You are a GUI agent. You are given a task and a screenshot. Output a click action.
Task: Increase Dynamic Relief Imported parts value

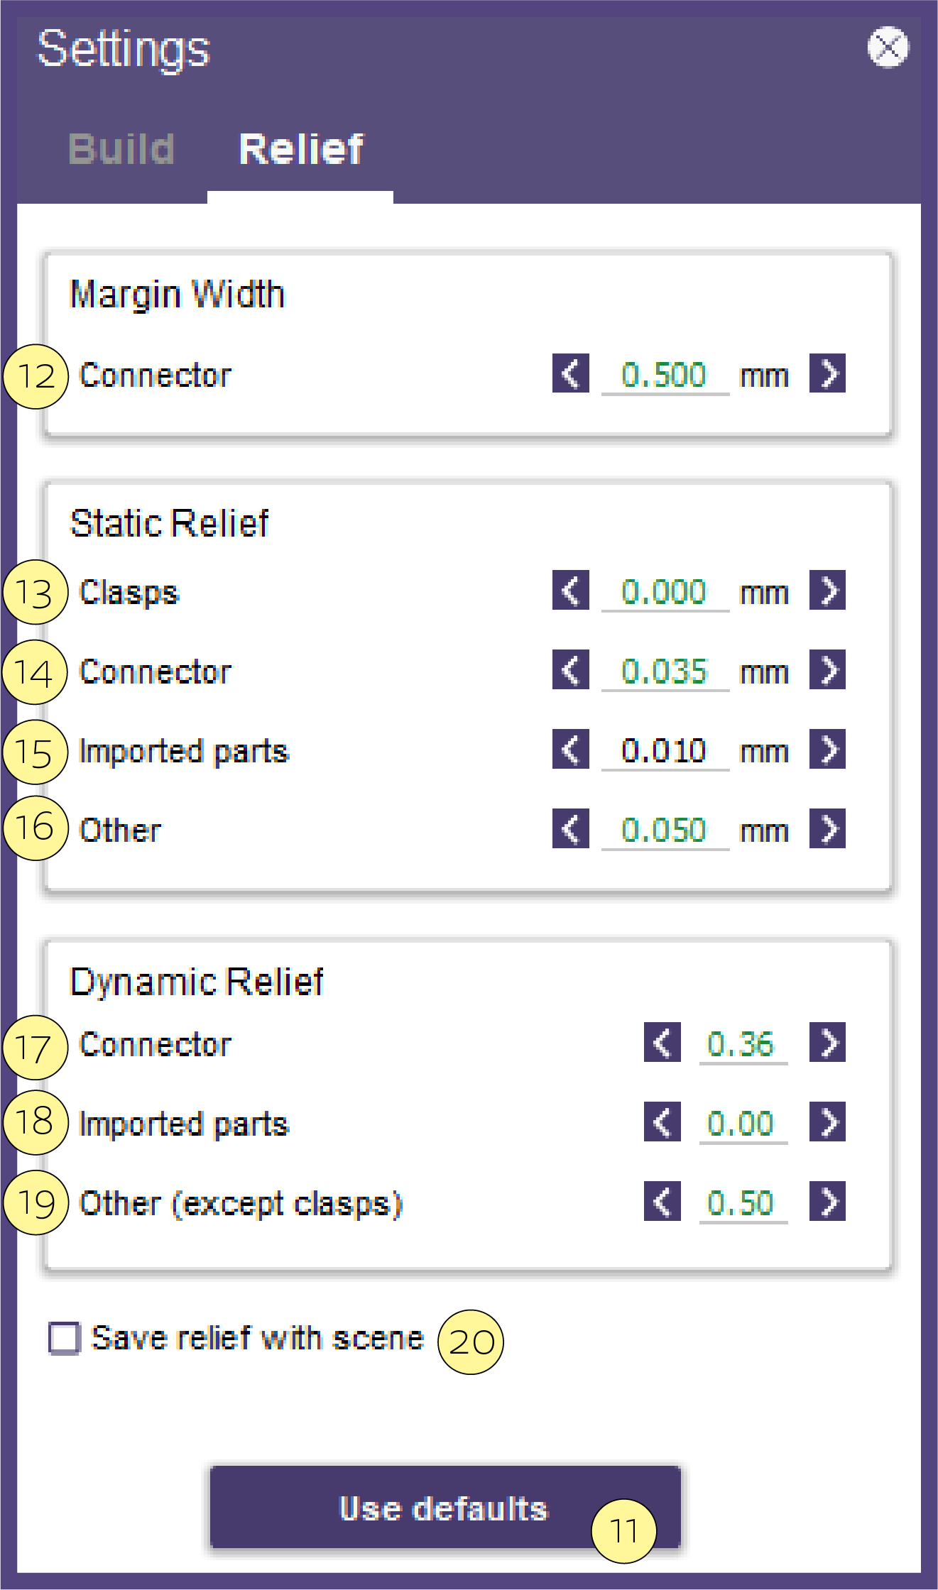[x=827, y=1122]
